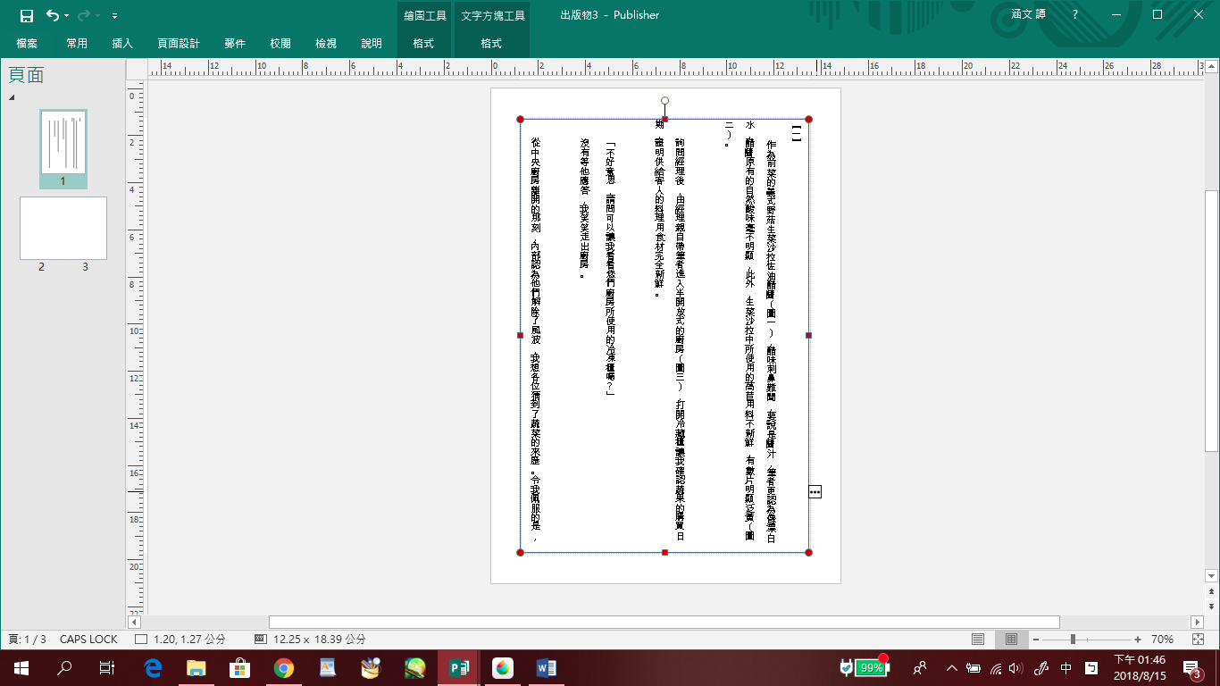1220x686 pixels.
Task: Switch to two-page spread view
Action: coord(1011,640)
